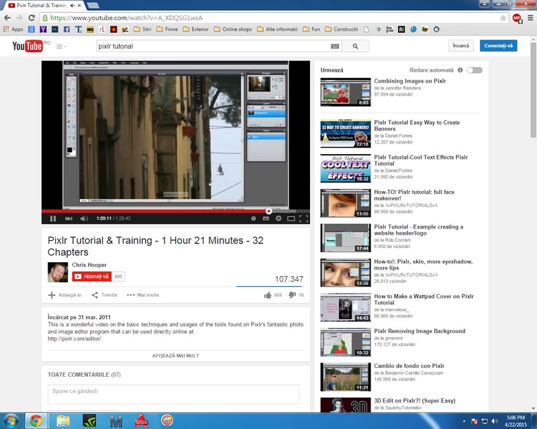Open the Constructii bookmarks folder
Image resolution: width=537 pixels, height=429 pixels.
[342, 29]
